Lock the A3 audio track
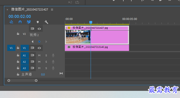 [x=18, y=68]
